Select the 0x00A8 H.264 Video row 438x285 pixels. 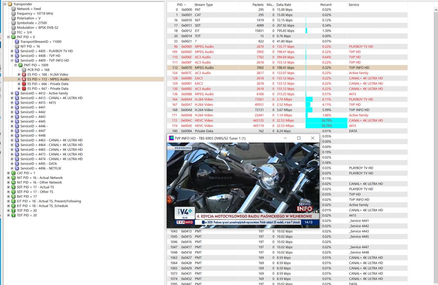tap(287, 110)
